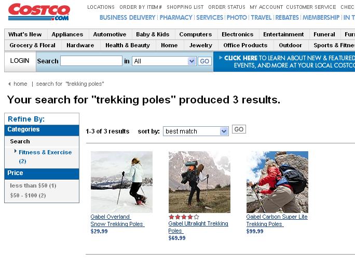The image size is (355, 266).
Task: Open the Health & Beauty menu tab
Action: pyautogui.click(x=127, y=45)
